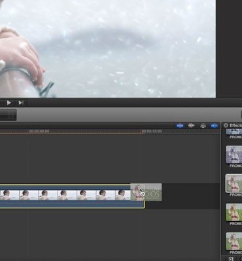Viewport: 242px width, 261px height.
Task: Show the effects sidebar toggle icon at bottom
Action: tap(231, 259)
